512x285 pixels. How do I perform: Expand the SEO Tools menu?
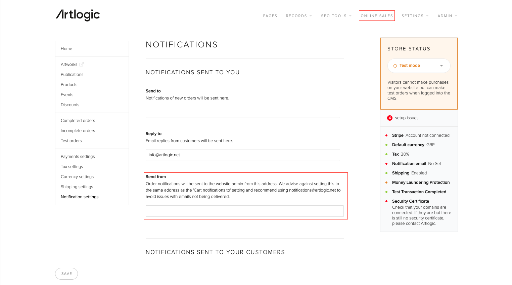coord(336,16)
